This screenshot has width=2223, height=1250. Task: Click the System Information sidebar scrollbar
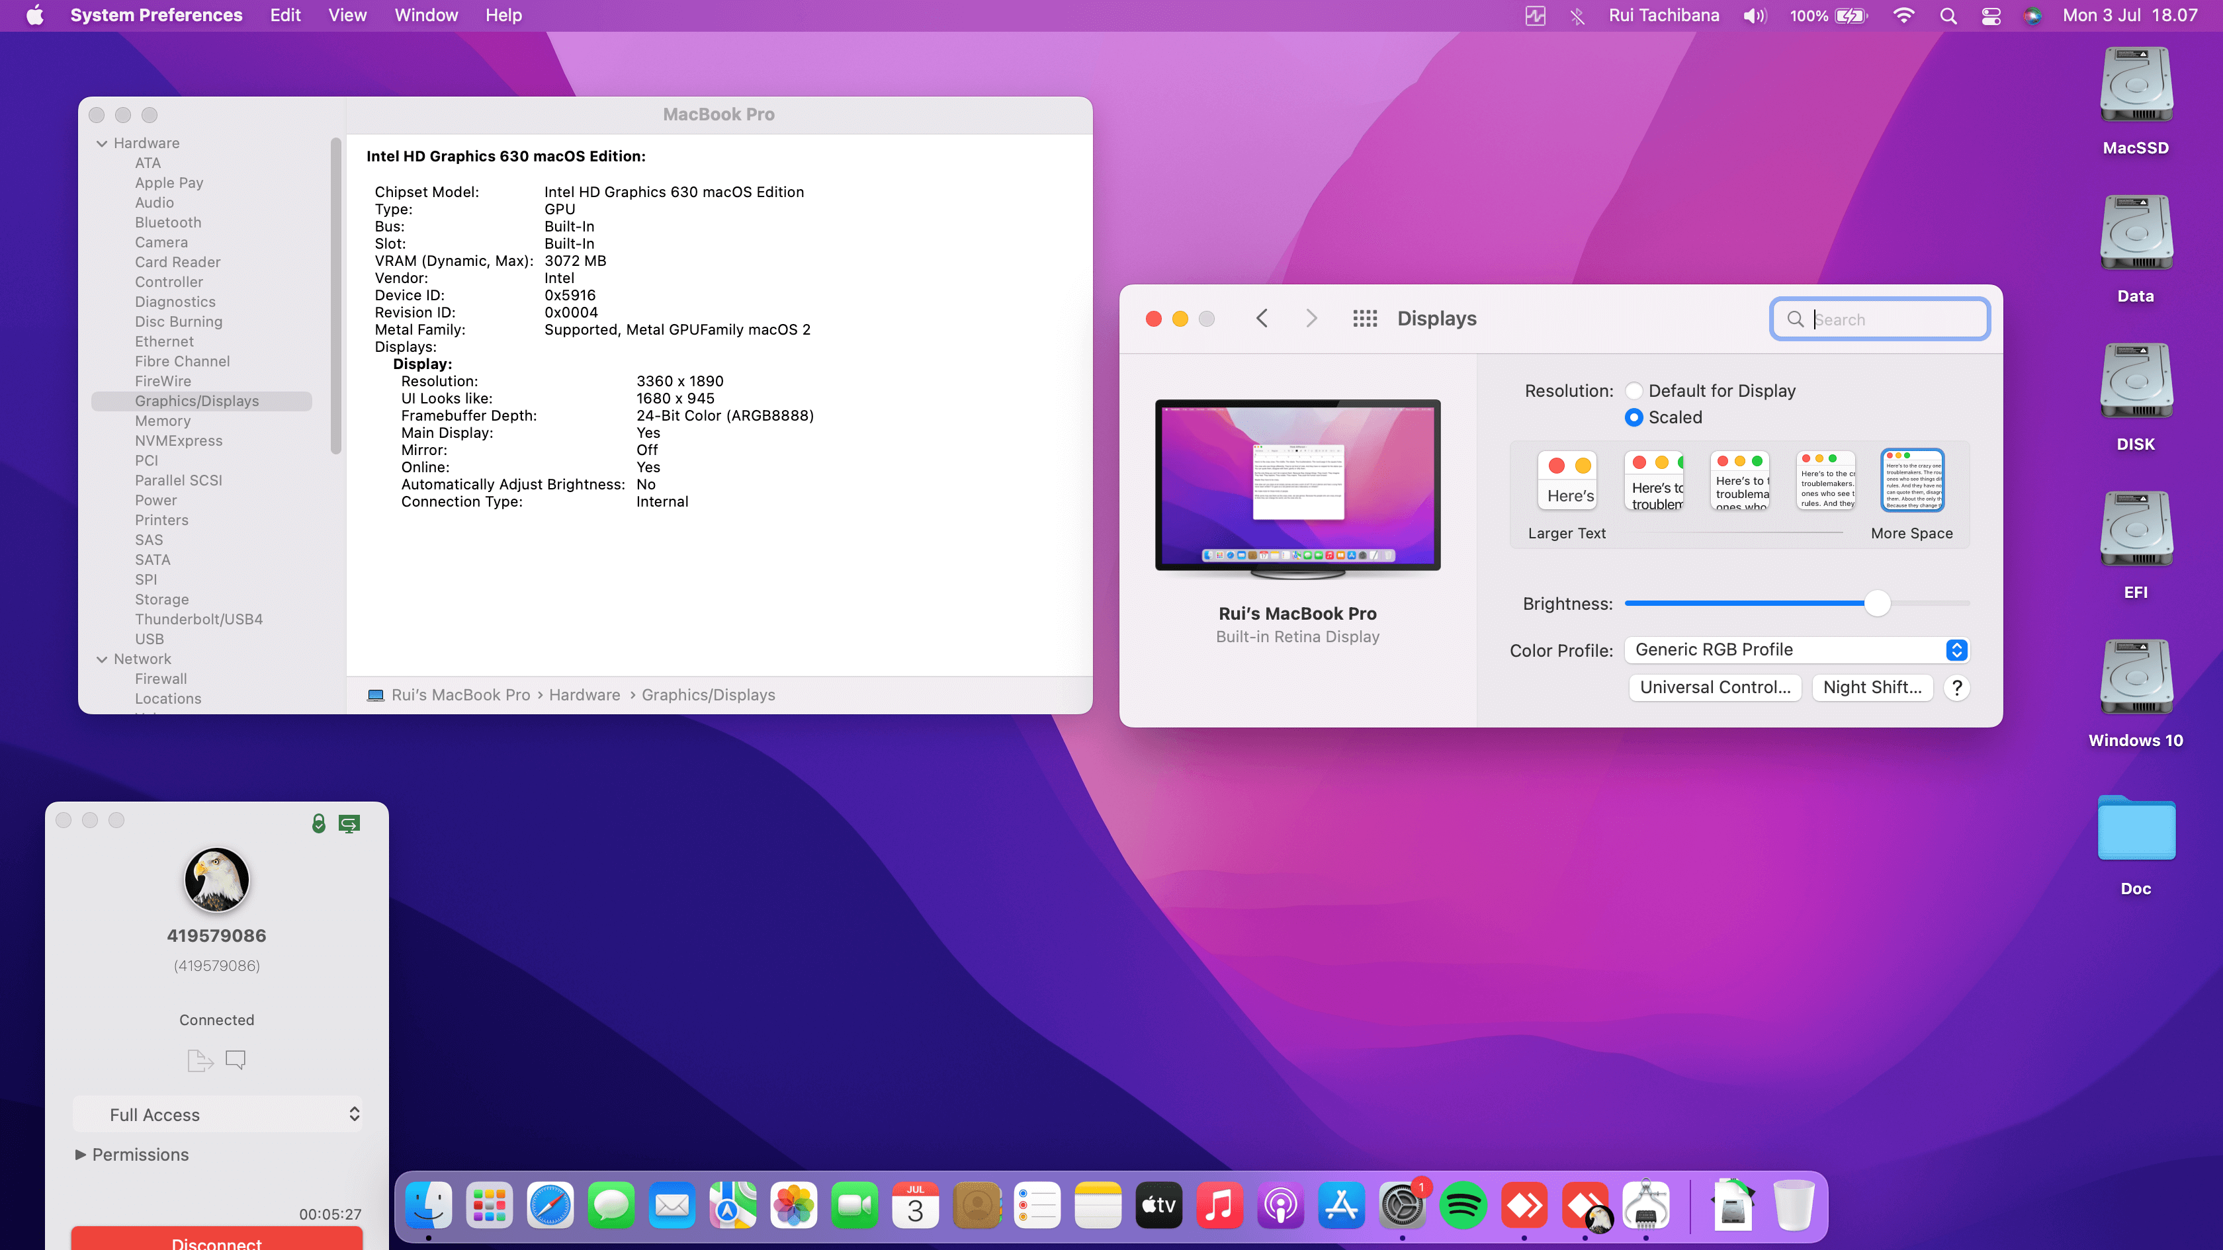pyautogui.click(x=335, y=297)
